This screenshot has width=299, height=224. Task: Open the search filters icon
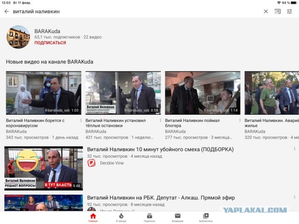[x=290, y=11]
